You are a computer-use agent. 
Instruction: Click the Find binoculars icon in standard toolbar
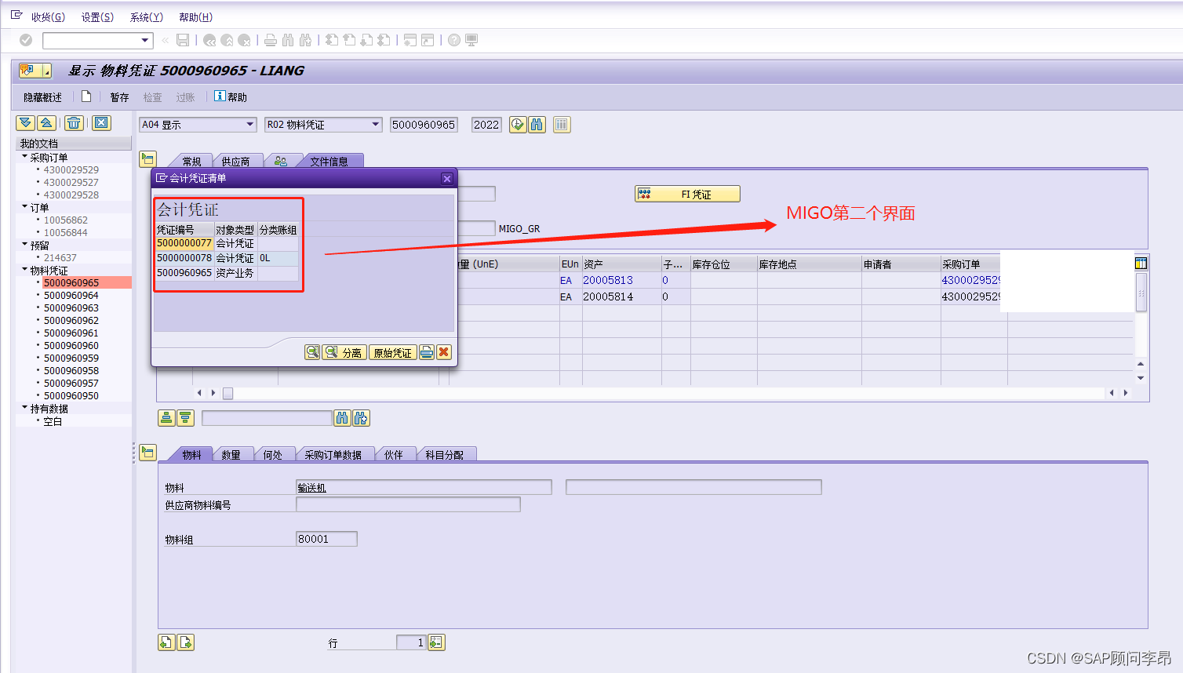(288, 40)
